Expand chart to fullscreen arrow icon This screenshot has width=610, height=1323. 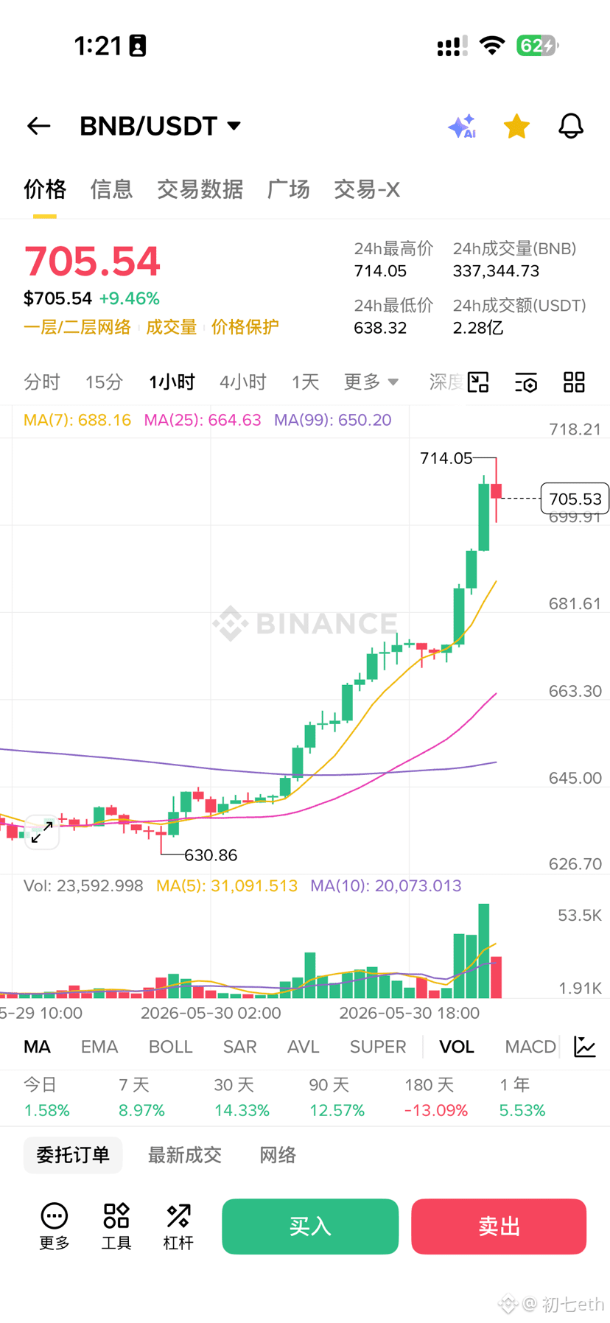tap(42, 832)
